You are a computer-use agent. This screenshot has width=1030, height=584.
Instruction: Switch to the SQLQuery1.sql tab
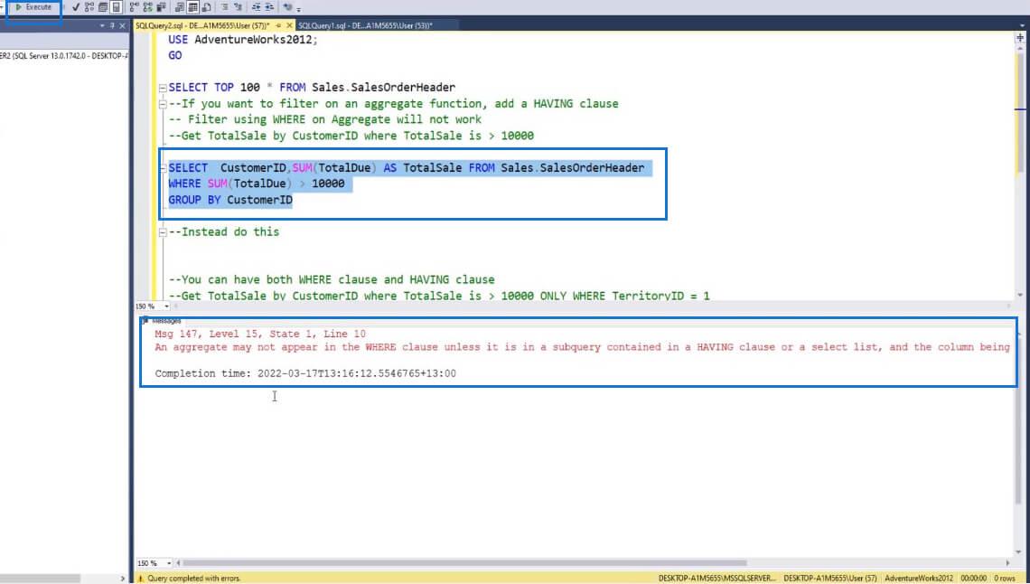pyautogui.click(x=365, y=25)
